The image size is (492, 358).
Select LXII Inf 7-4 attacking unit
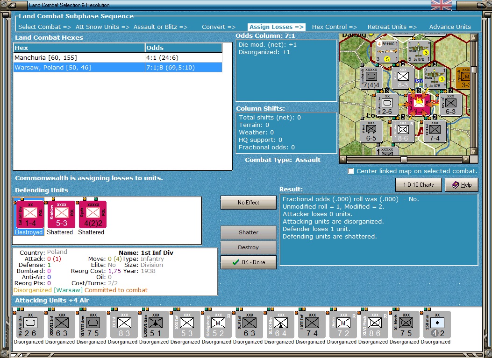[x=312, y=324]
